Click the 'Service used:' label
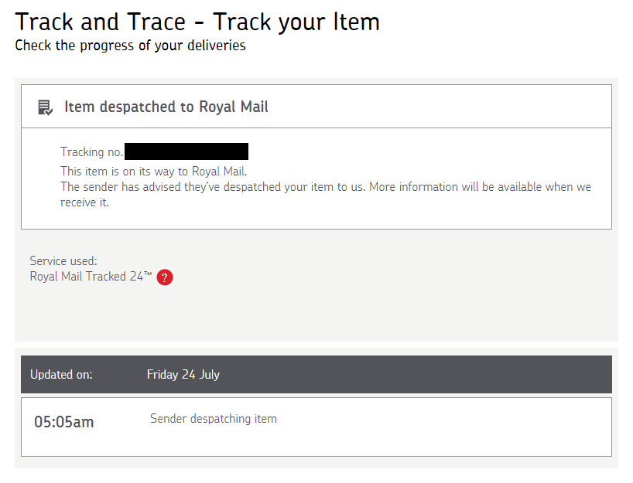This screenshot has height=483, width=633. pyautogui.click(x=63, y=261)
